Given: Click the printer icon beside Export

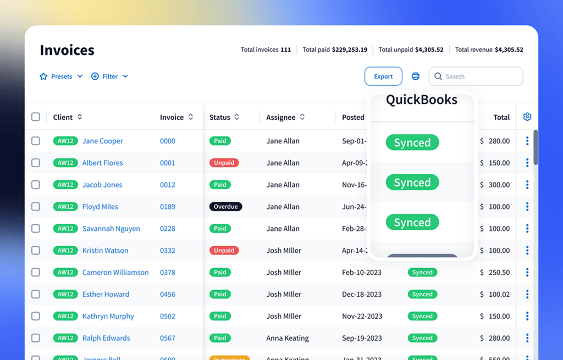Looking at the screenshot, I should [x=416, y=76].
